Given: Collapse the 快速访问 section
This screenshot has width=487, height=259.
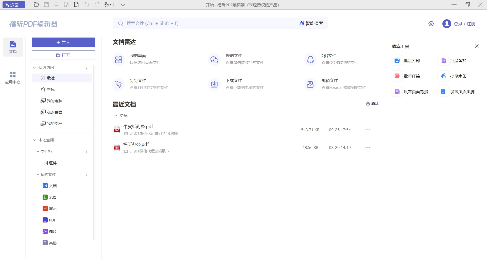Looking at the screenshot, I should [x=34, y=68].
